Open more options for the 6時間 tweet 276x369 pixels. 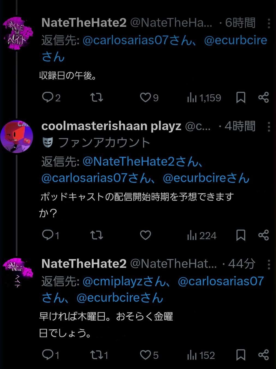click(269, 24)
